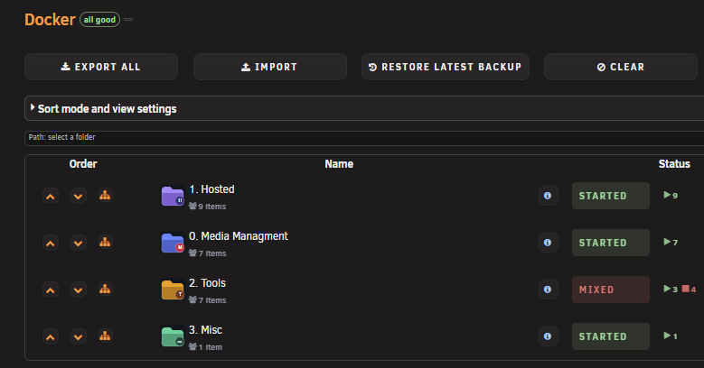Click the 1 Item label
704x368 pixels.
point(206,347)
